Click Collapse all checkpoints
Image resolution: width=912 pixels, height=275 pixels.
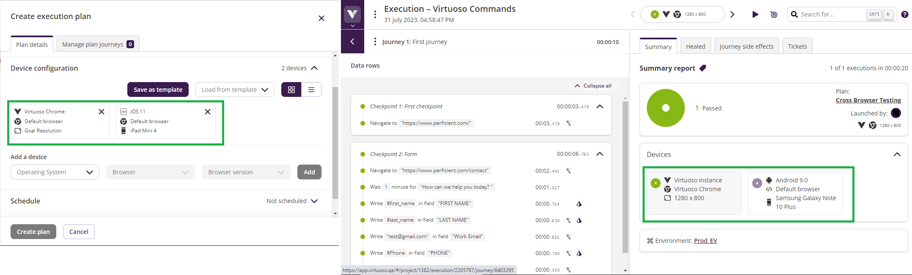[593, 86]
